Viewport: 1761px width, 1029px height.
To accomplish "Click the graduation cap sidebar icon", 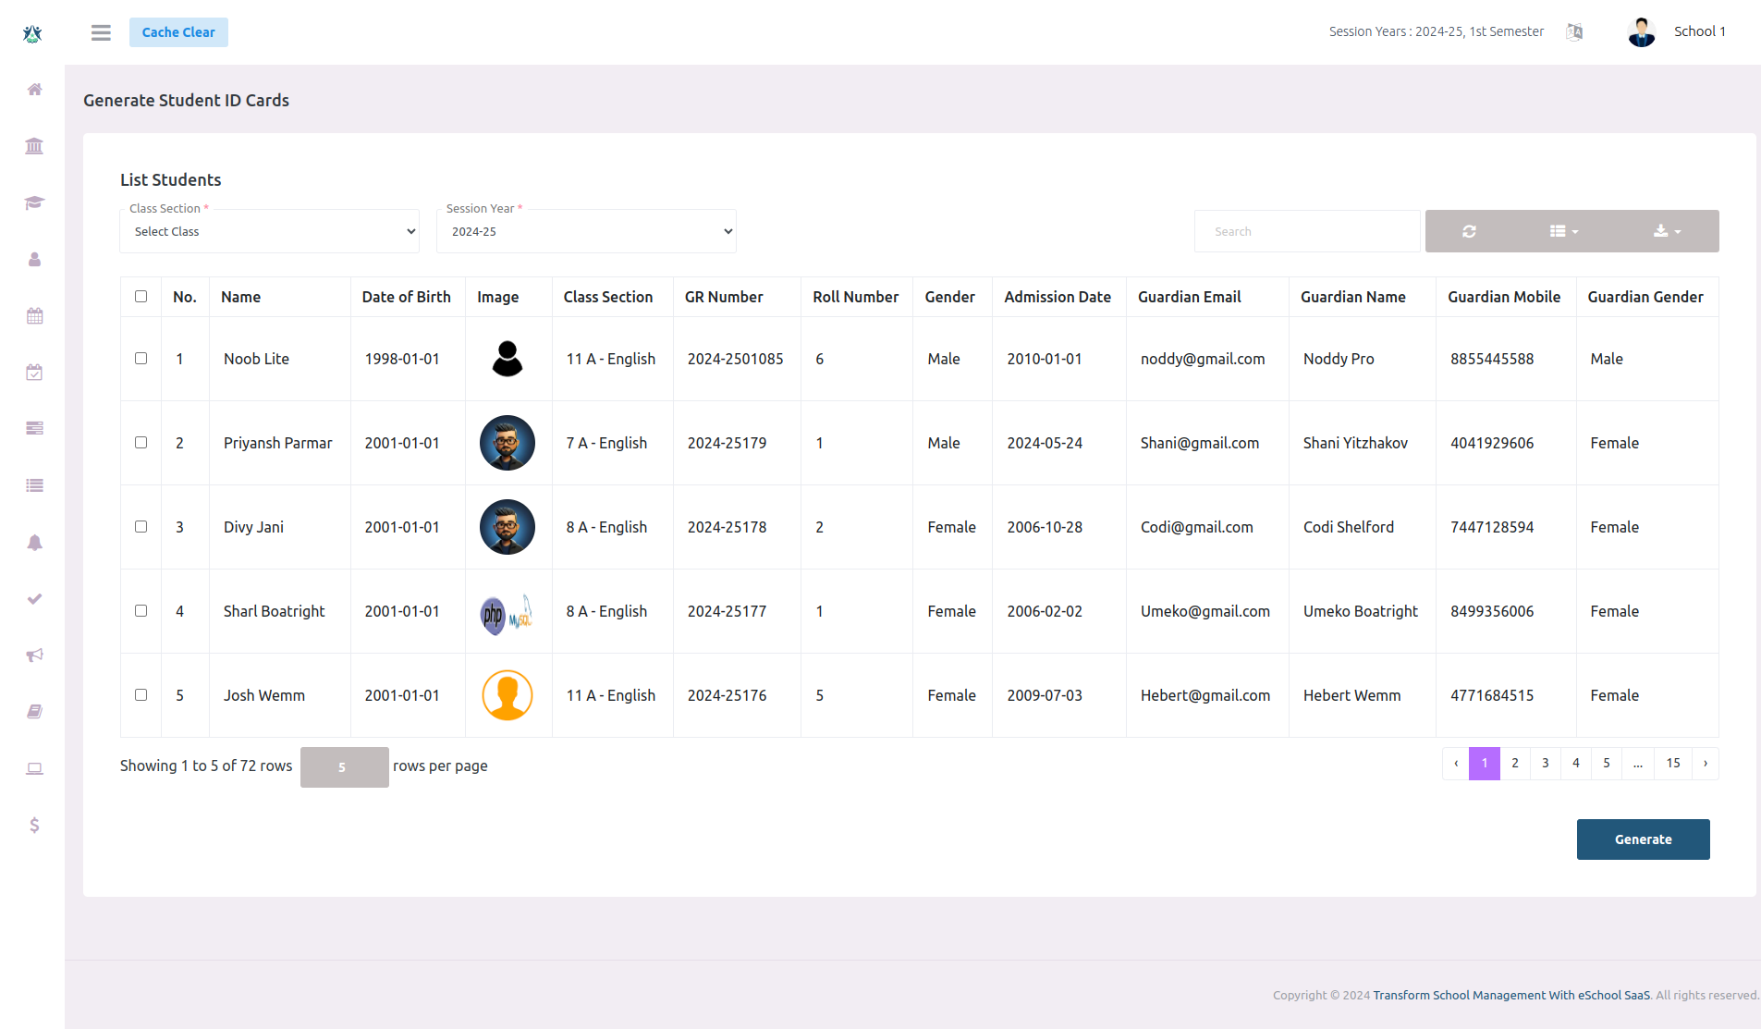I will click(x=34, y=202).
